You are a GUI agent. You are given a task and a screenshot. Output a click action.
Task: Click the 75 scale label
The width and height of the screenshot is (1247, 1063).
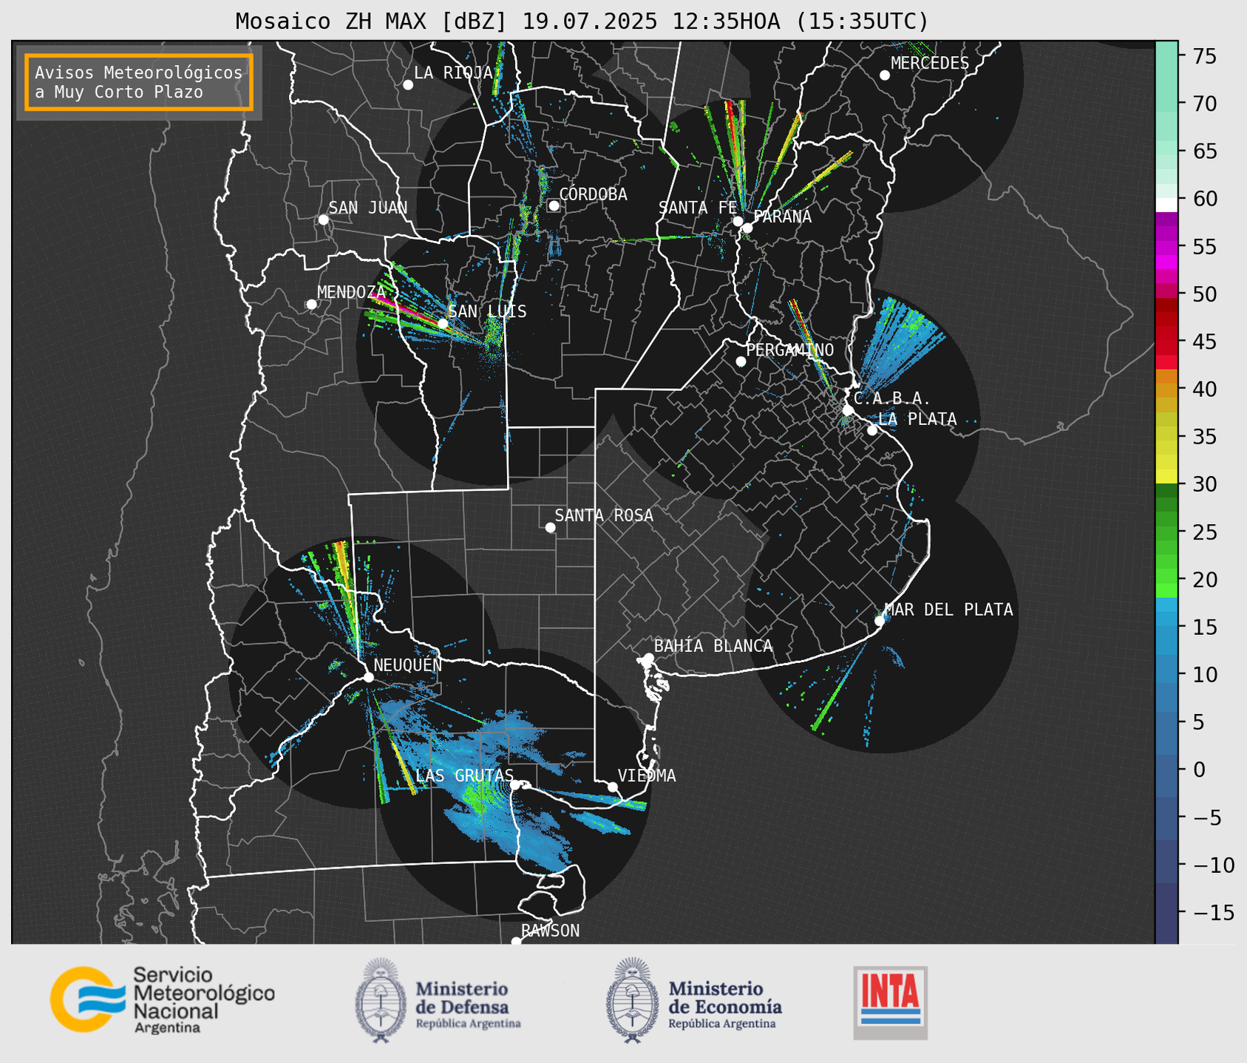tap(1205, 57)
